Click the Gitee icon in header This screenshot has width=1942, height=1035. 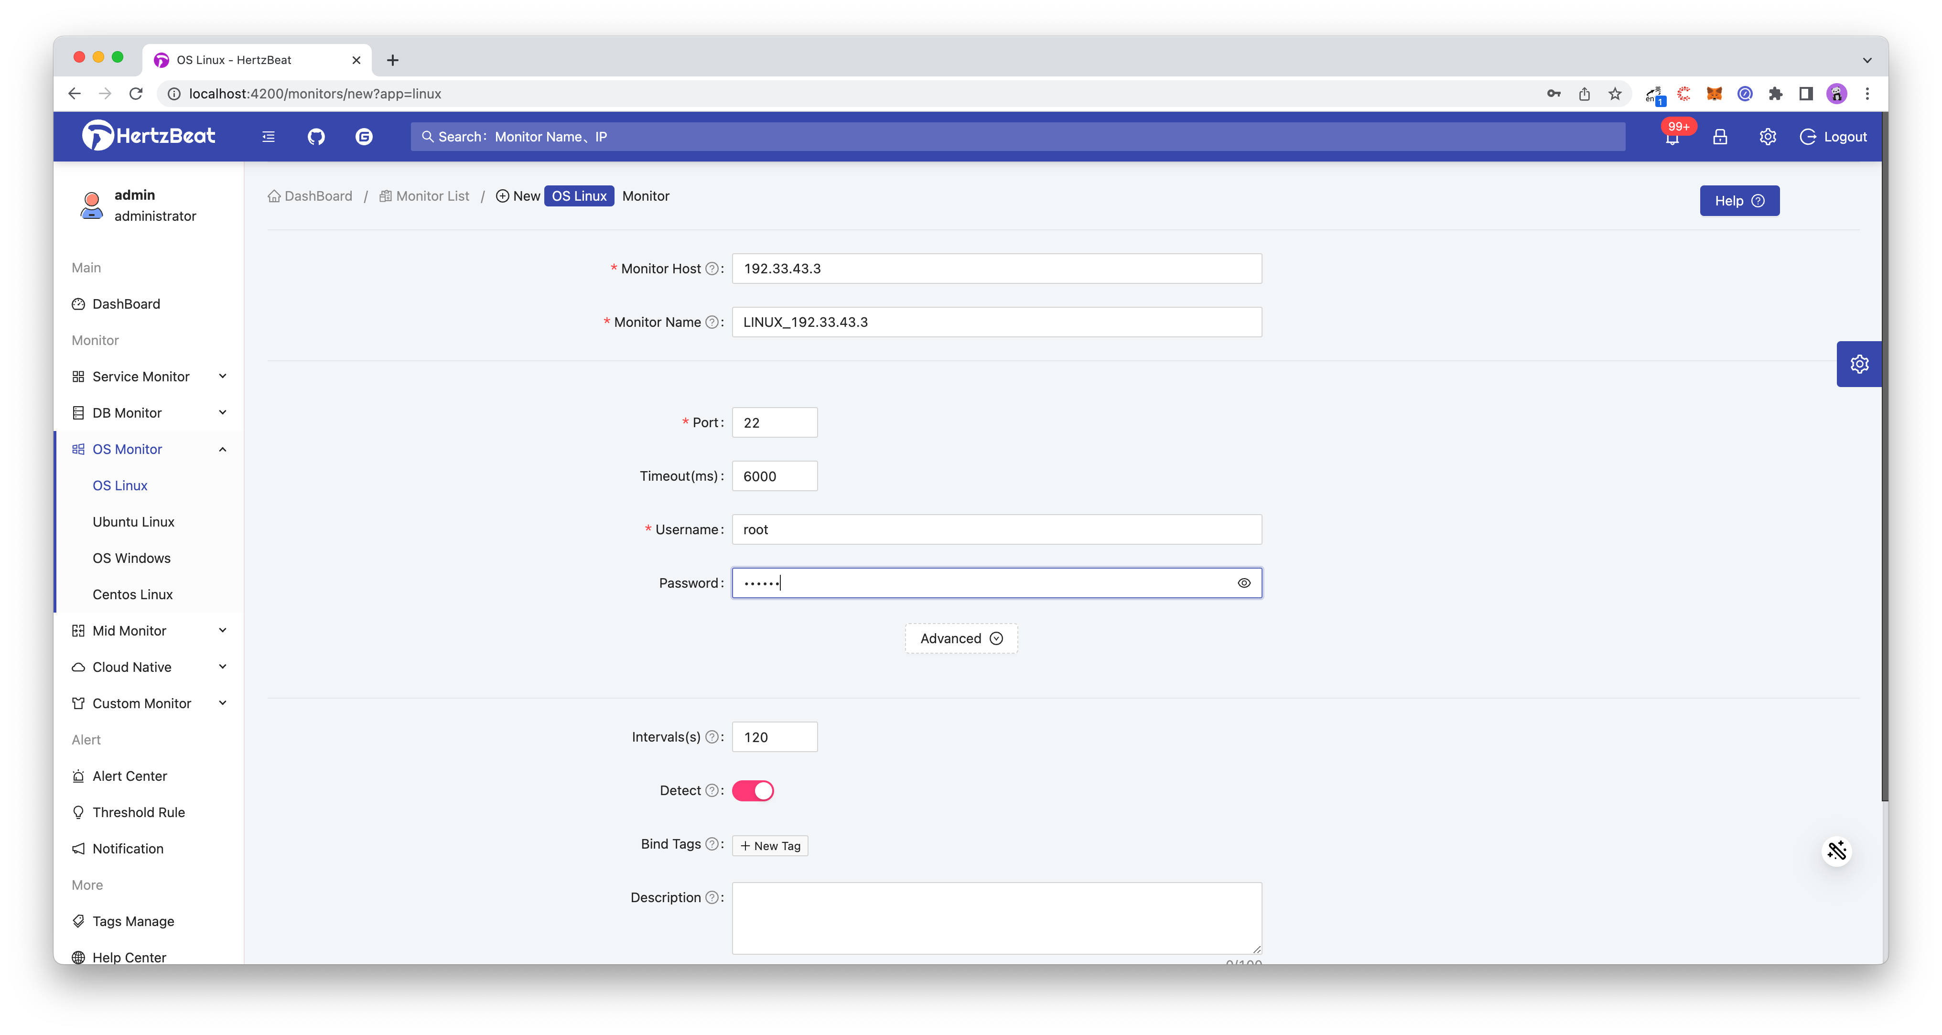click(x=364, y=137)
